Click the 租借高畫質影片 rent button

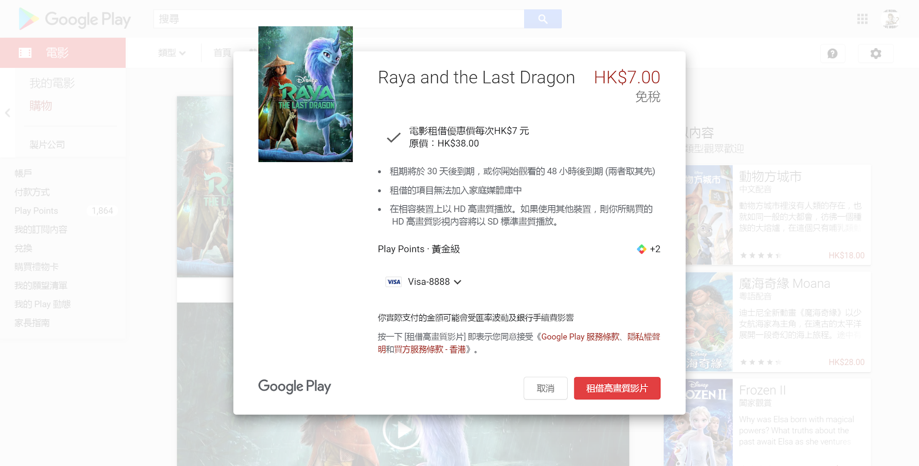617,388
